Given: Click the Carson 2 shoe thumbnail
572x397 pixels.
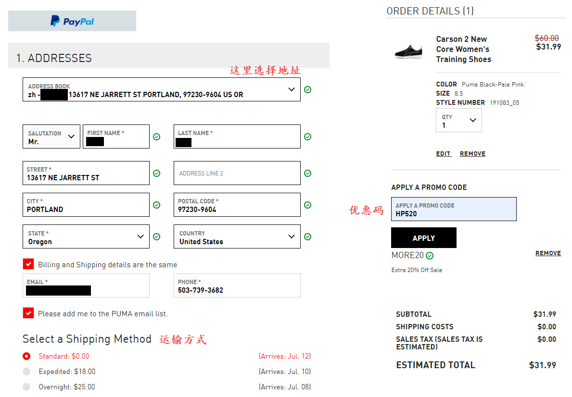Looking at the screenshot, I should pos(409,51).
